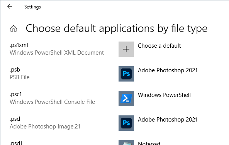229x145 pixels.
Task: Select the .psd1 file extension entry
Action: point(16,143)
